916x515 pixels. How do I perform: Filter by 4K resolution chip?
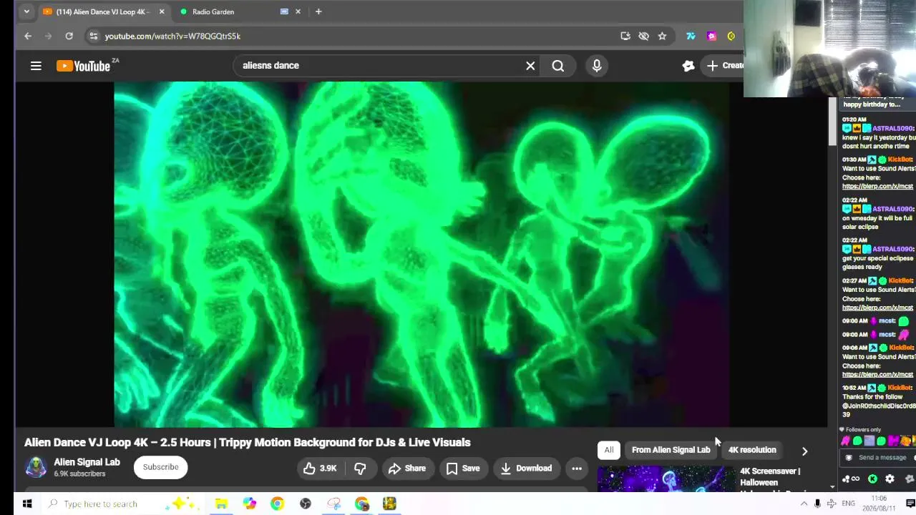tap(752, 450)
